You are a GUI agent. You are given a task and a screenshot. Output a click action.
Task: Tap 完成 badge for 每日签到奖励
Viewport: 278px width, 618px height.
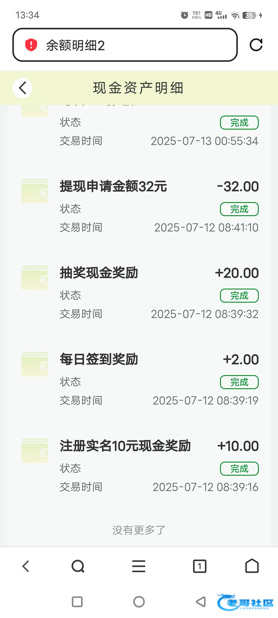239,382
